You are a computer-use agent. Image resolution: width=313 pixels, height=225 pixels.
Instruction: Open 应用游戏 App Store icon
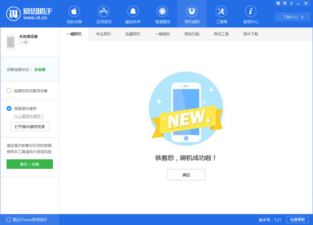click(x=104, y=12)
